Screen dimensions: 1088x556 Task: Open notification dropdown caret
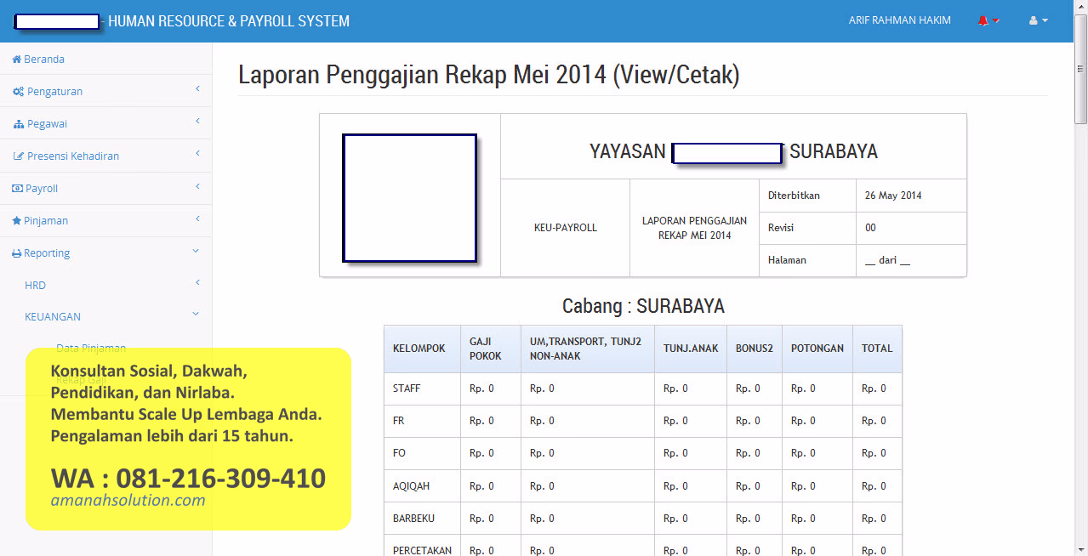(x=996, y=20)
